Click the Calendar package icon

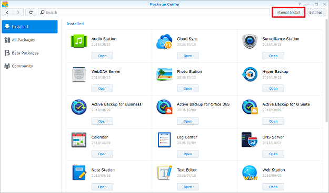[x=79, y=140]
